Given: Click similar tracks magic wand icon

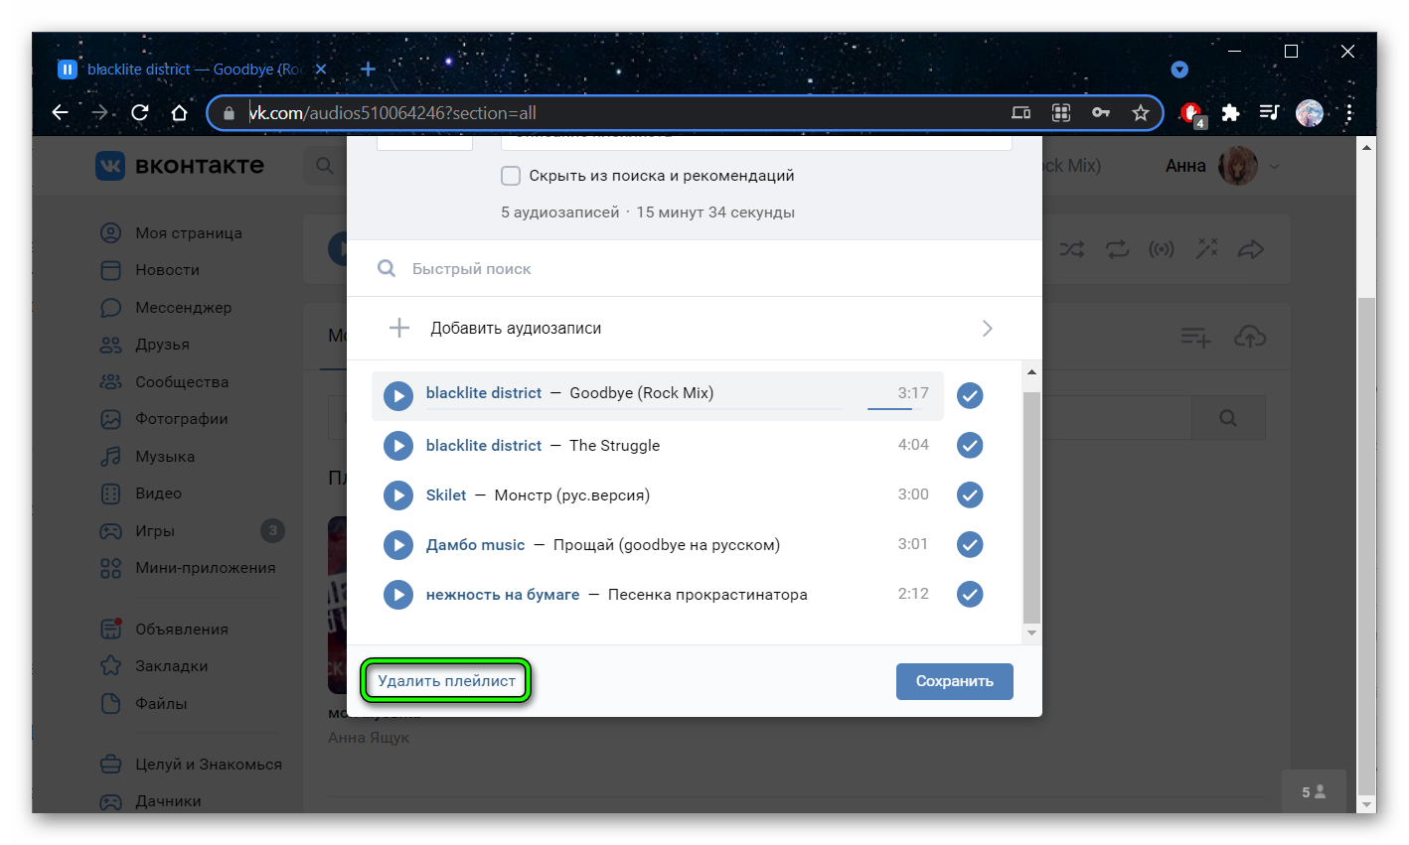Looking at the screenshot, I should (1206, 249).
